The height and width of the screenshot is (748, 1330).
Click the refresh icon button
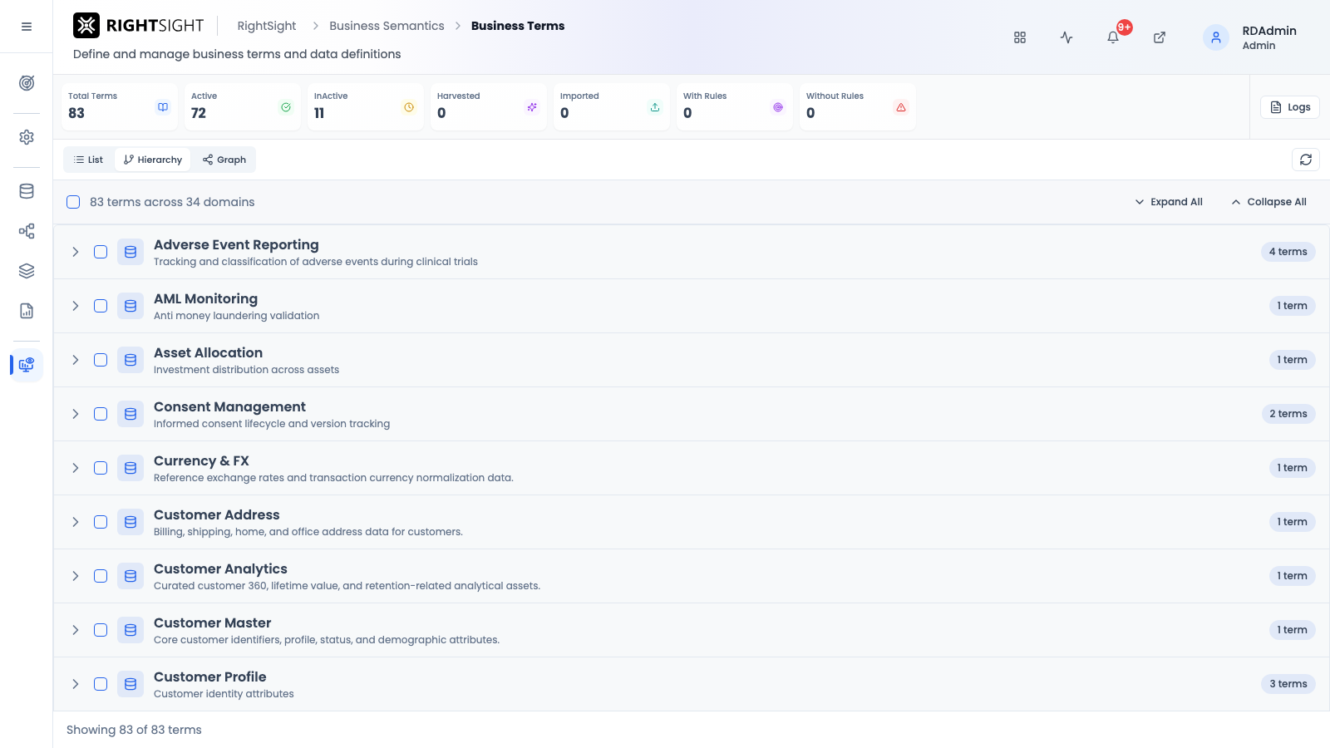[x=1306, y=160]
